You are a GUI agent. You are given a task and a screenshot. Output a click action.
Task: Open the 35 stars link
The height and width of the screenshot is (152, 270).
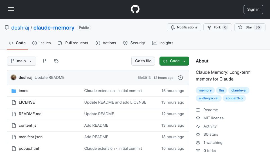207,135
